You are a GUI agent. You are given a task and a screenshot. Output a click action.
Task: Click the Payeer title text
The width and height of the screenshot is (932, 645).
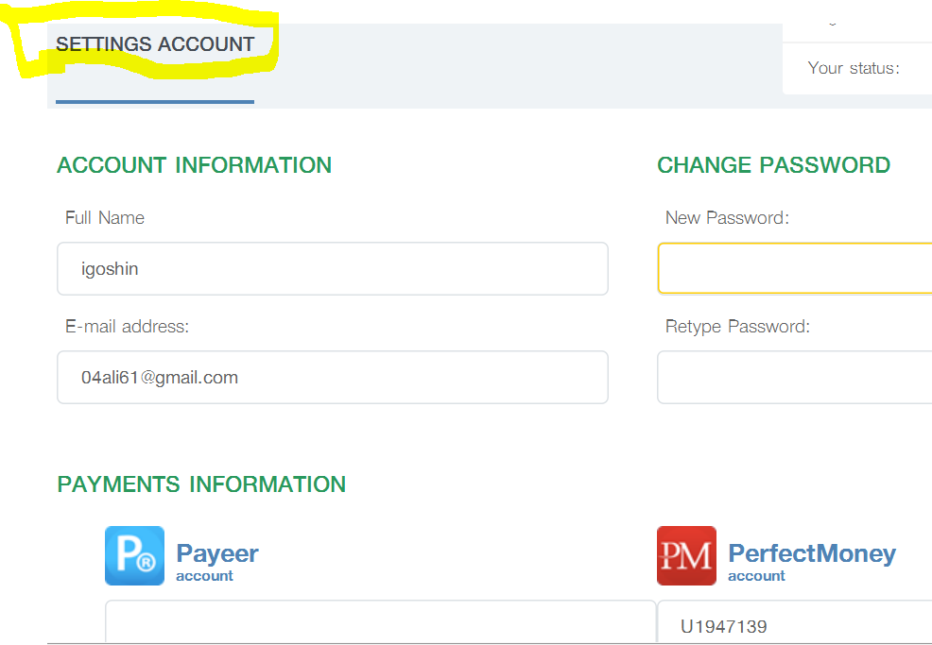tap(217, 553)
